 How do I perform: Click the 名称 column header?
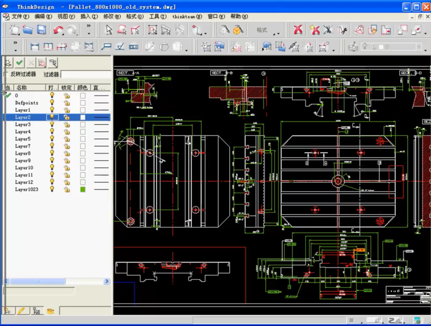tap(29, 88)
